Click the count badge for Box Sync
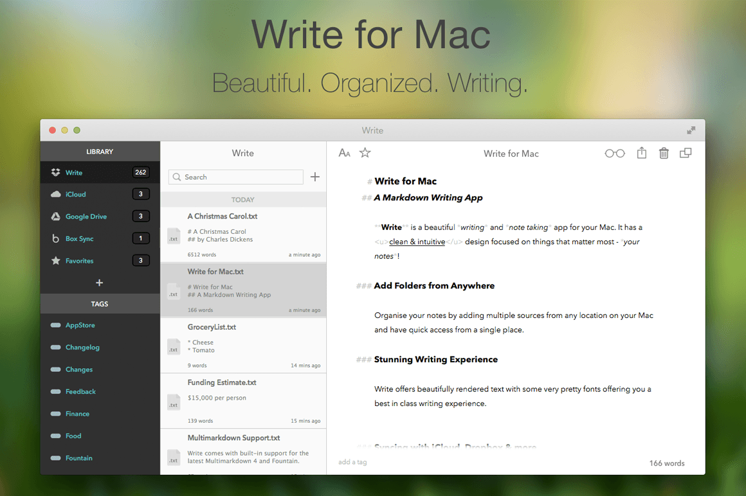This screenshot has width=746, height=496. 141,238
